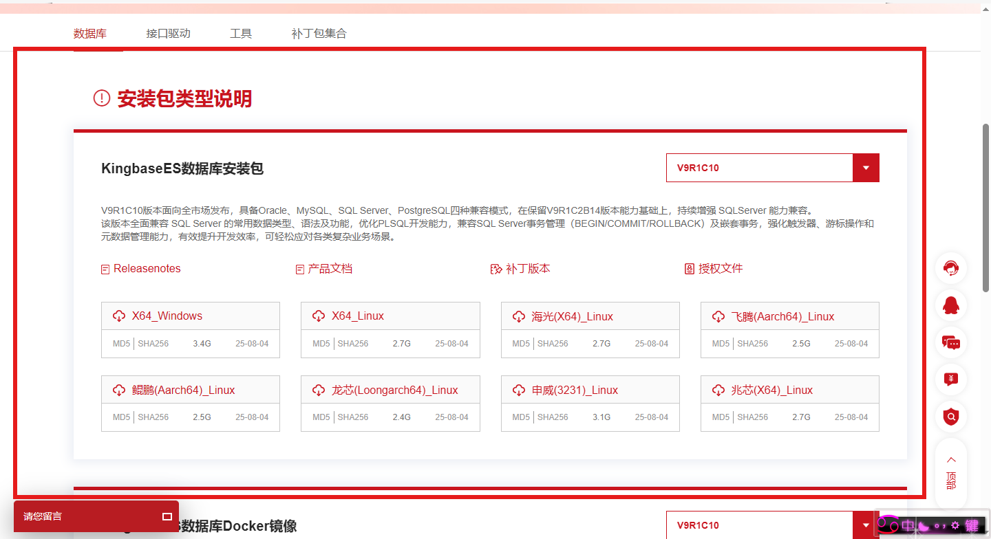Click the exclamation icon beside 安装包类型说明
991x539 pixels.
(102, 98)
